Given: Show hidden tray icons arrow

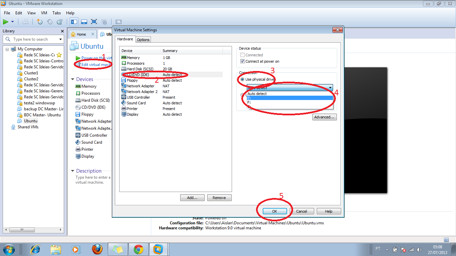Looking at the screenshot, I should 387,250.
